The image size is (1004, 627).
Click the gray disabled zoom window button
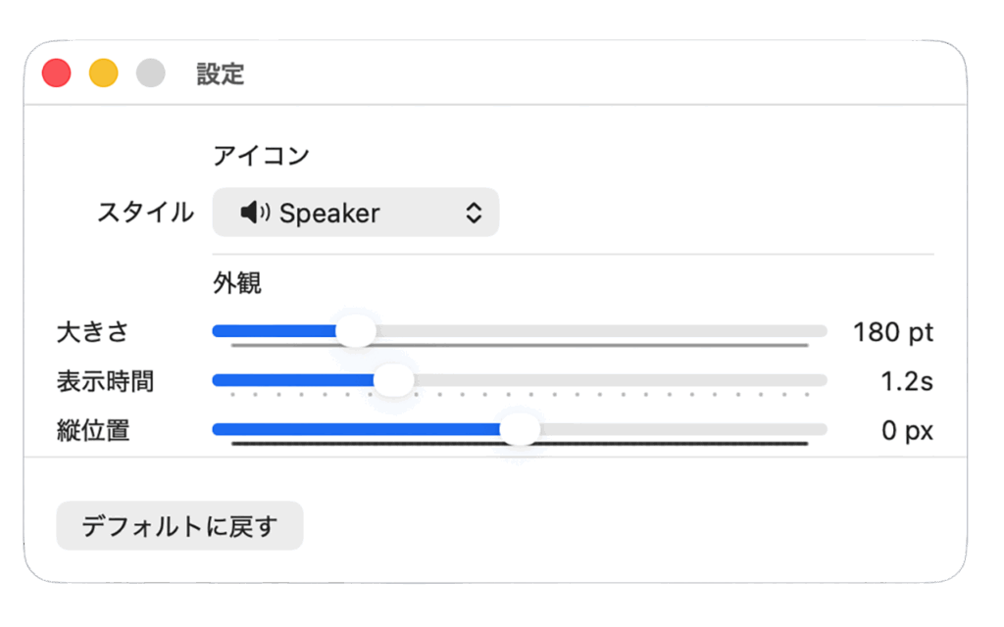(x=151, y=73)
